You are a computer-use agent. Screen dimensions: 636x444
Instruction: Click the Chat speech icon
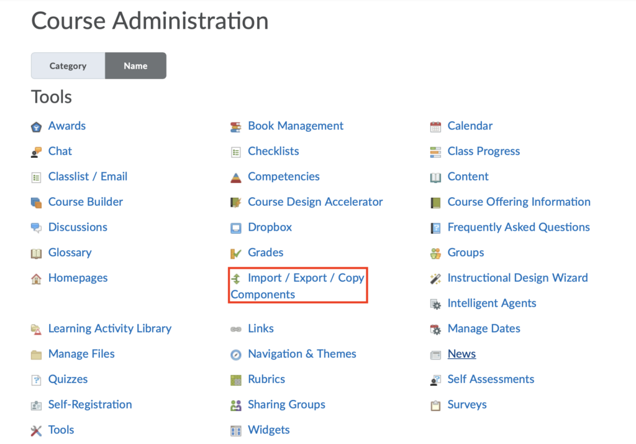point(36,152)
